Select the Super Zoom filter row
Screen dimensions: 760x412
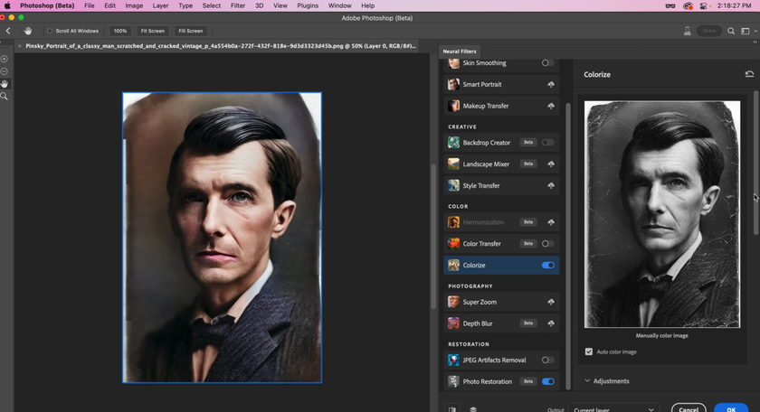coord(501,302)
